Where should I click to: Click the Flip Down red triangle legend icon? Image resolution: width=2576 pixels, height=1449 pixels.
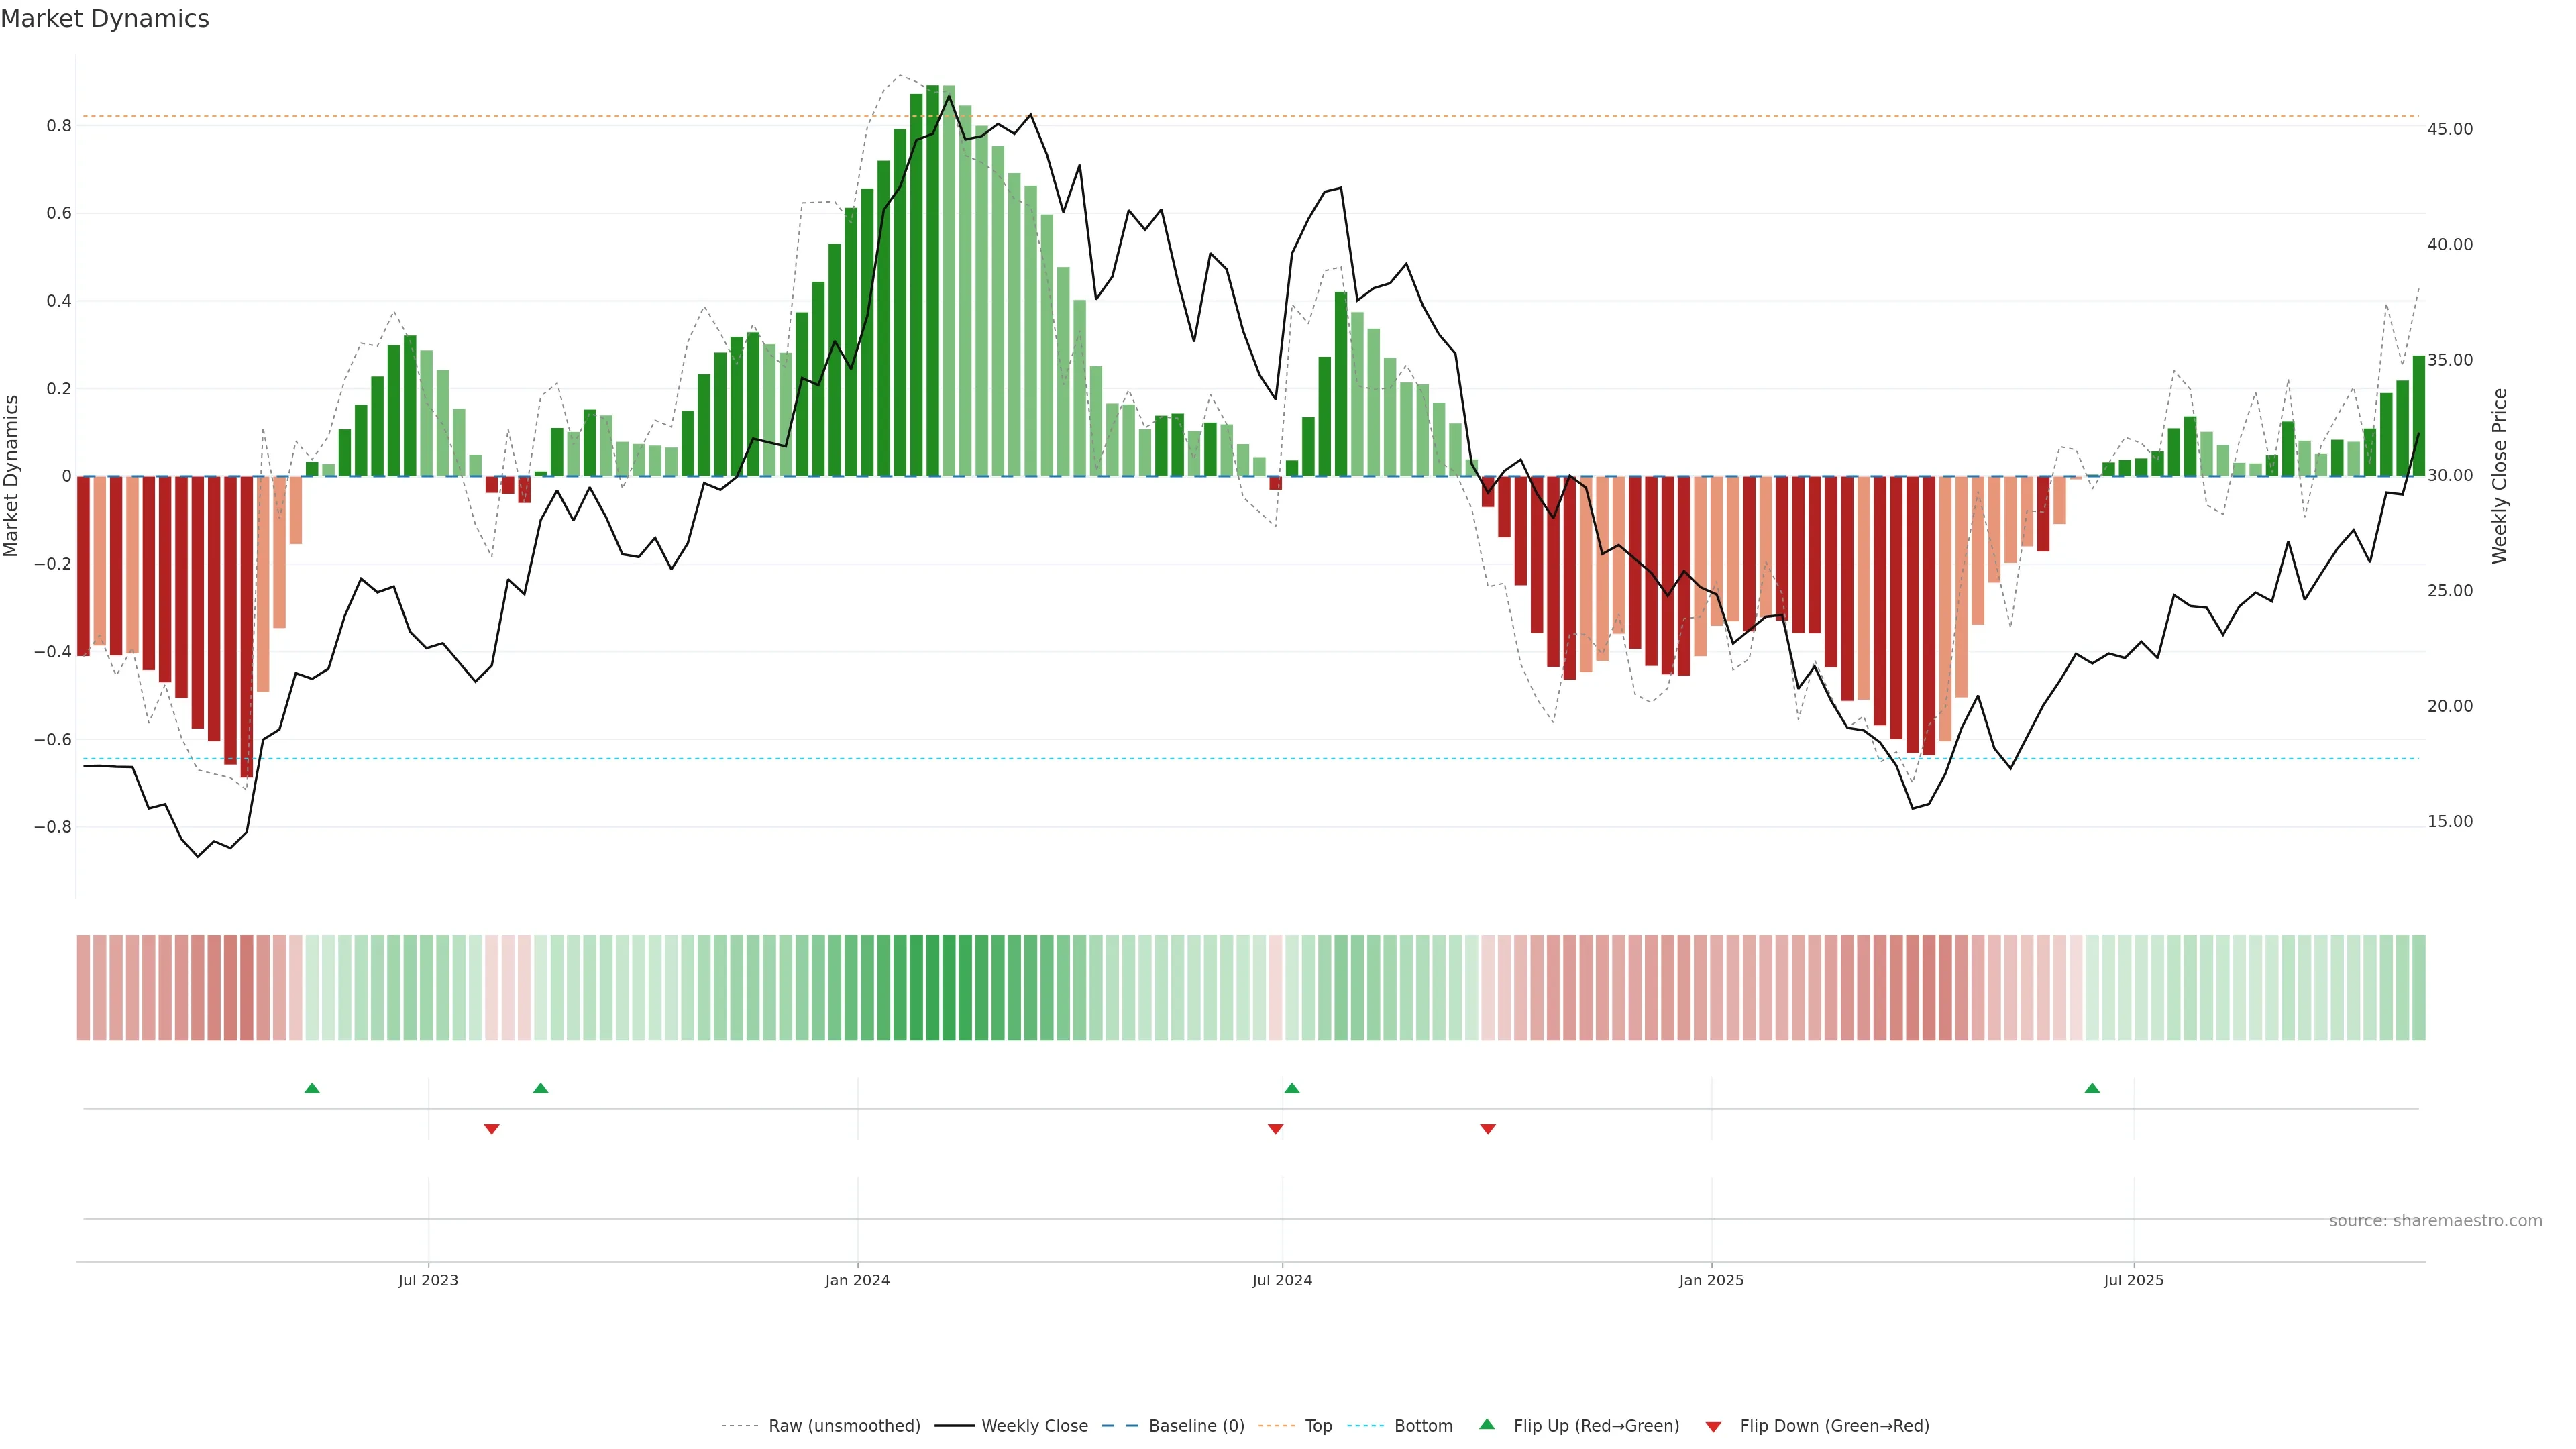click(x=1713, y=1426)
